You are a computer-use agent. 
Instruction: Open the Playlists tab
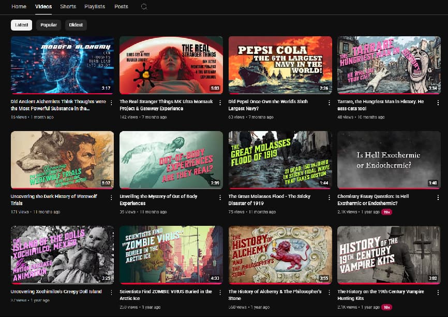point(95,7)
